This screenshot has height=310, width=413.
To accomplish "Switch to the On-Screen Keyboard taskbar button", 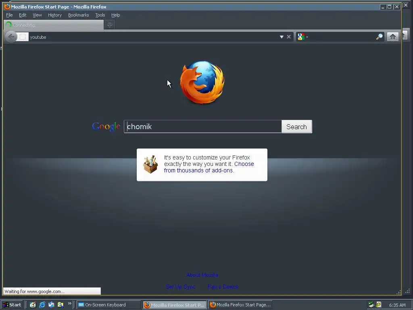I will pos(109,305).
